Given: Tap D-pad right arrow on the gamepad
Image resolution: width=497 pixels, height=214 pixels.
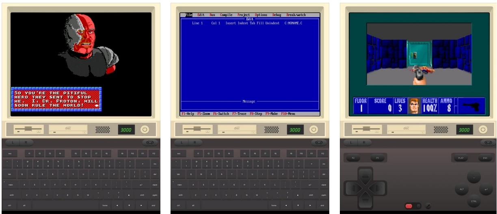Looking at the screenshot, I should (378, 188).
